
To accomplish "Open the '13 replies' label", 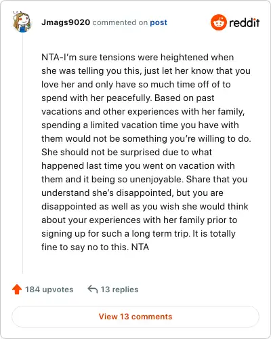I will tap(119, 290).
